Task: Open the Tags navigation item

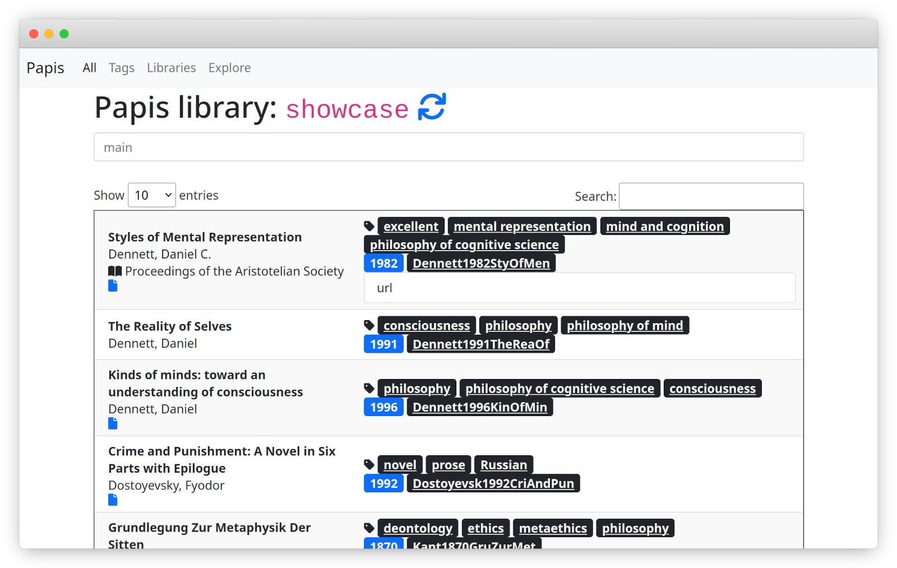Action: [122, 68]
